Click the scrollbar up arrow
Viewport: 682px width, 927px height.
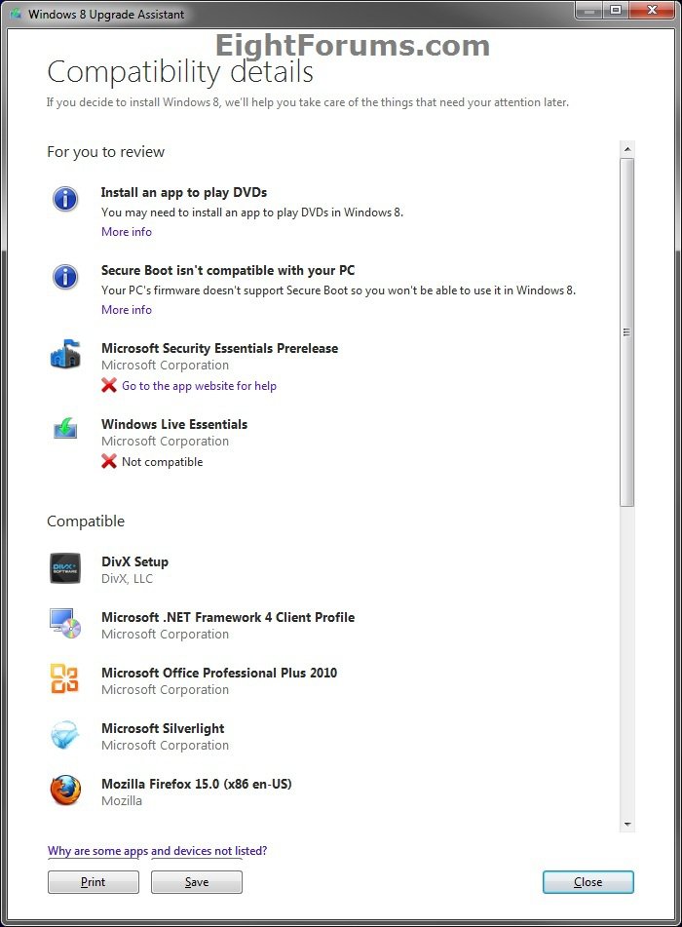(627, 149)
